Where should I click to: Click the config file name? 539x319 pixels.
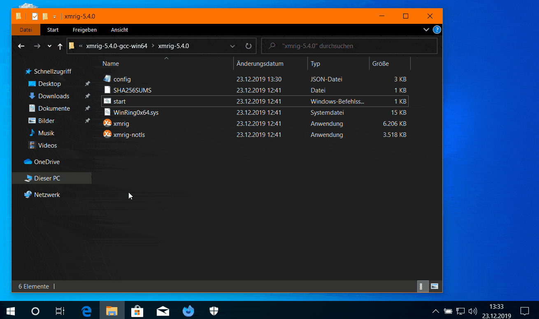tap(122, 79)
